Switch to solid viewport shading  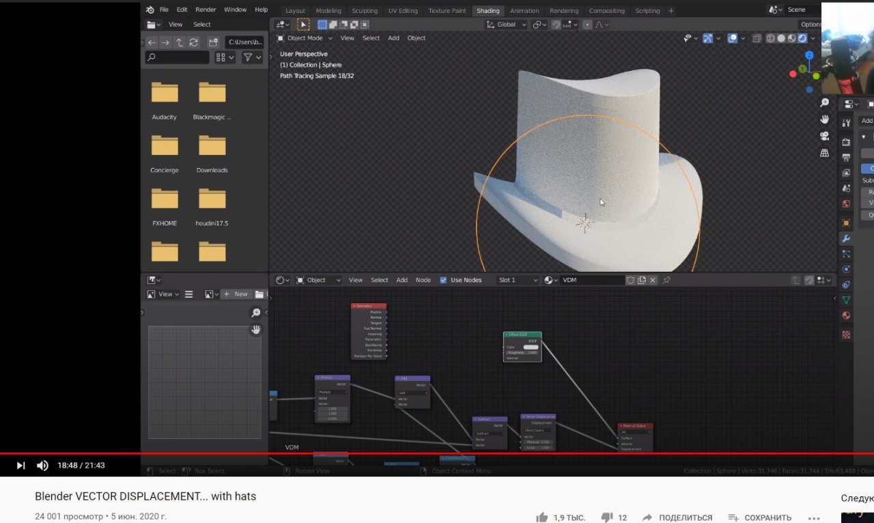782,38
